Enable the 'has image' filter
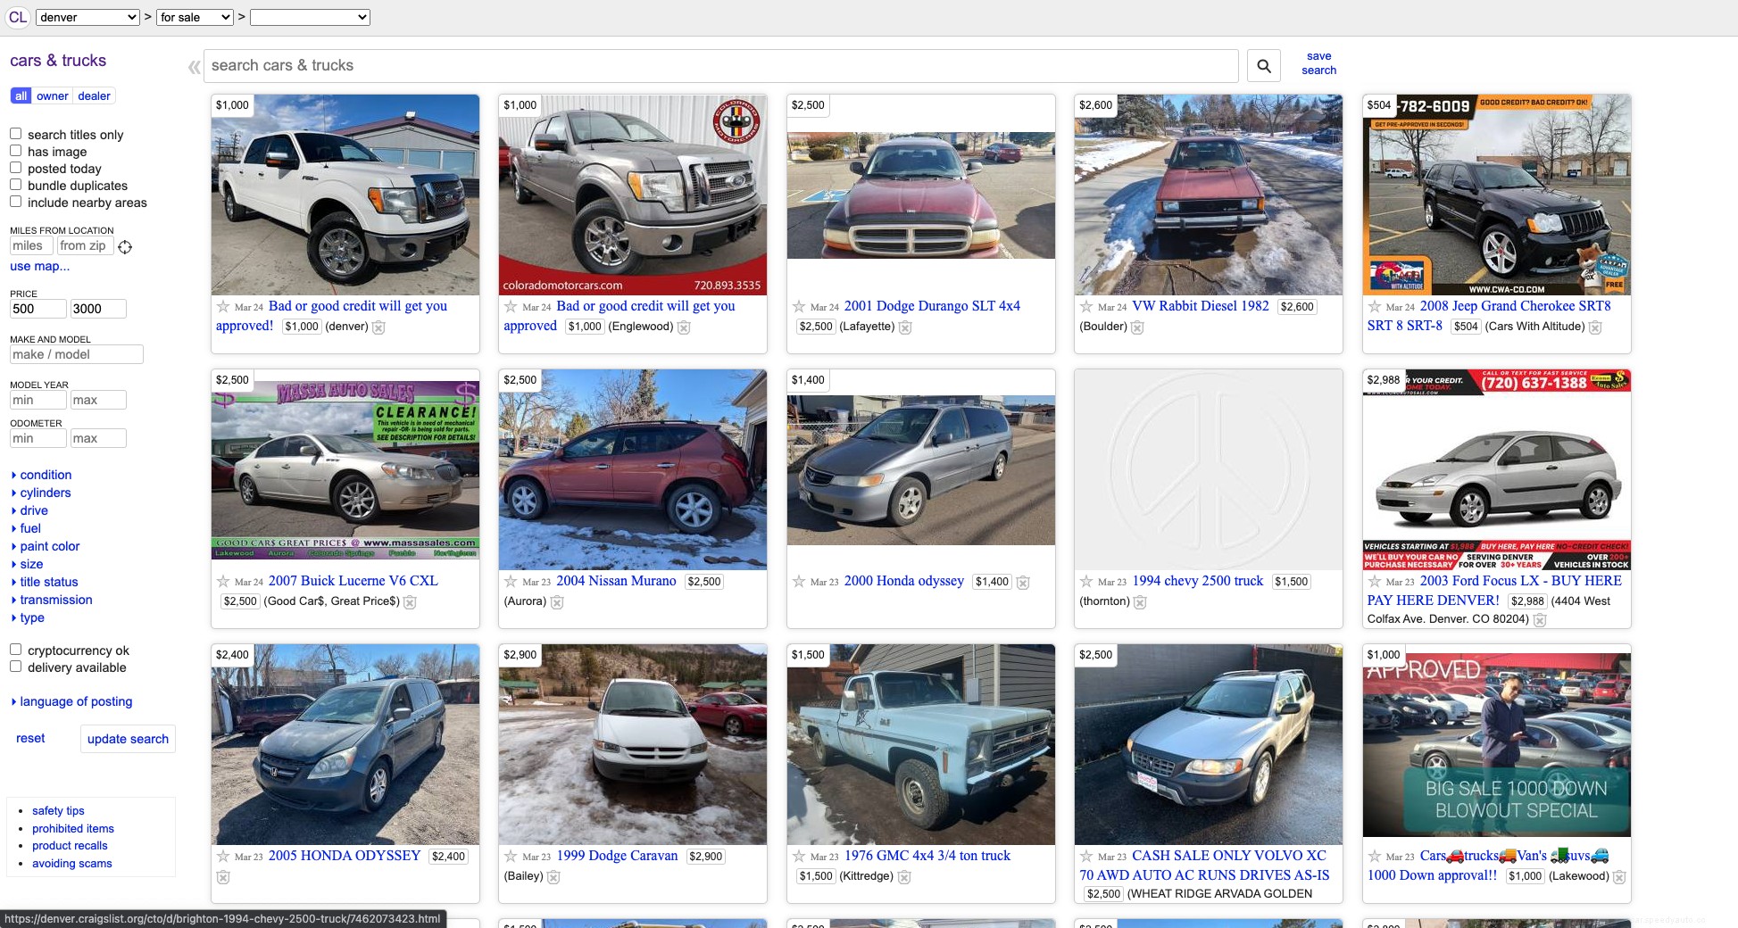This screenshot has height=928, width=1738. tap(15, 150)
